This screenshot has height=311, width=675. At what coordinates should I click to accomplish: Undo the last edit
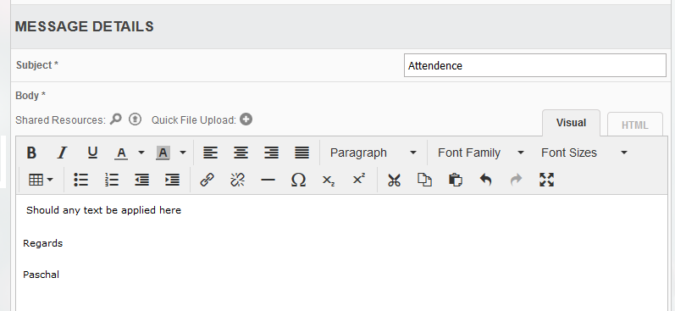(x=485, y=180)
